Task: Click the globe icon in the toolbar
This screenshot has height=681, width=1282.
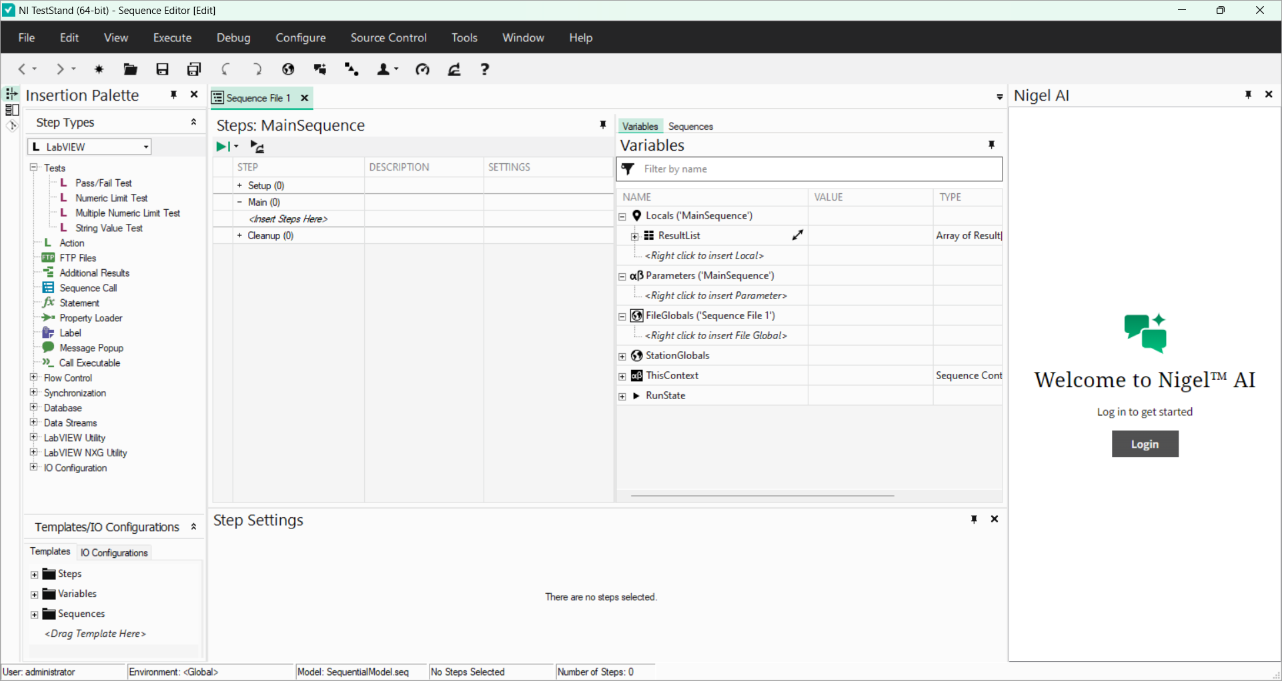Action: pos(288,69)
